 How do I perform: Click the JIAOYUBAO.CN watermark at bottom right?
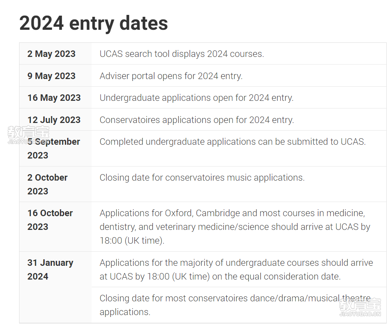coord(360,314)
